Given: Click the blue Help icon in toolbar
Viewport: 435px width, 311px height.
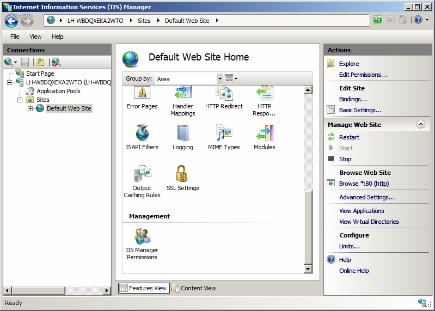Looking at the screenshot, I should tap(418, 20).
